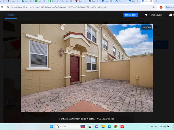
Task: Switch to the Gmail Inbox tab
Action: pos(12,1)
